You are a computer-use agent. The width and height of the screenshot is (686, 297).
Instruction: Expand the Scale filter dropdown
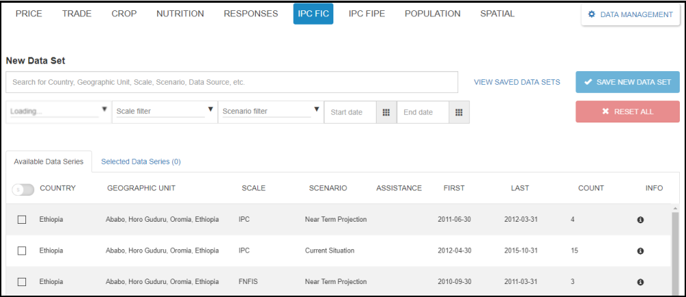(164, 111)
